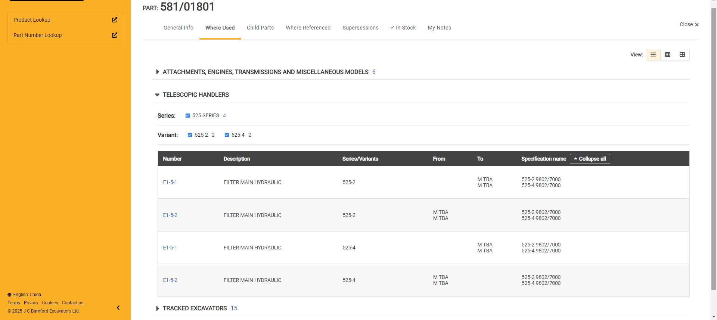Collapse sidebar with left chevron icon
Image resolution: width=717 pixels, height=320 pixels.
[x=118, y=308]
